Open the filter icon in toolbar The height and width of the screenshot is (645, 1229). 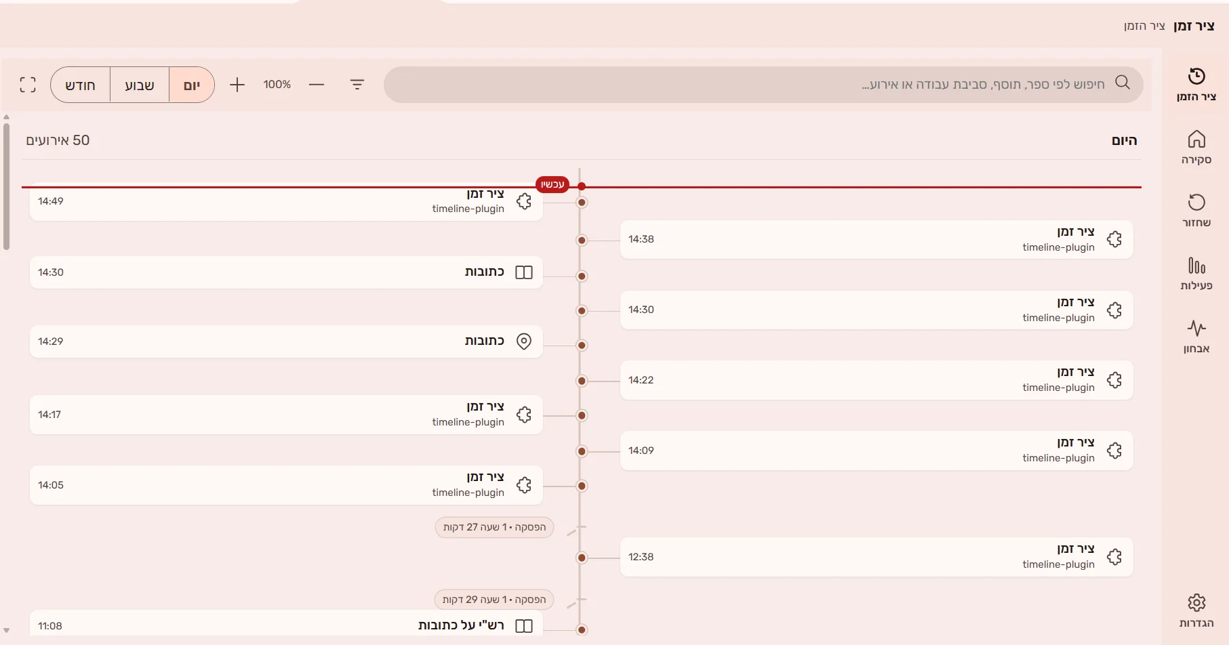[x=357, y=85]
